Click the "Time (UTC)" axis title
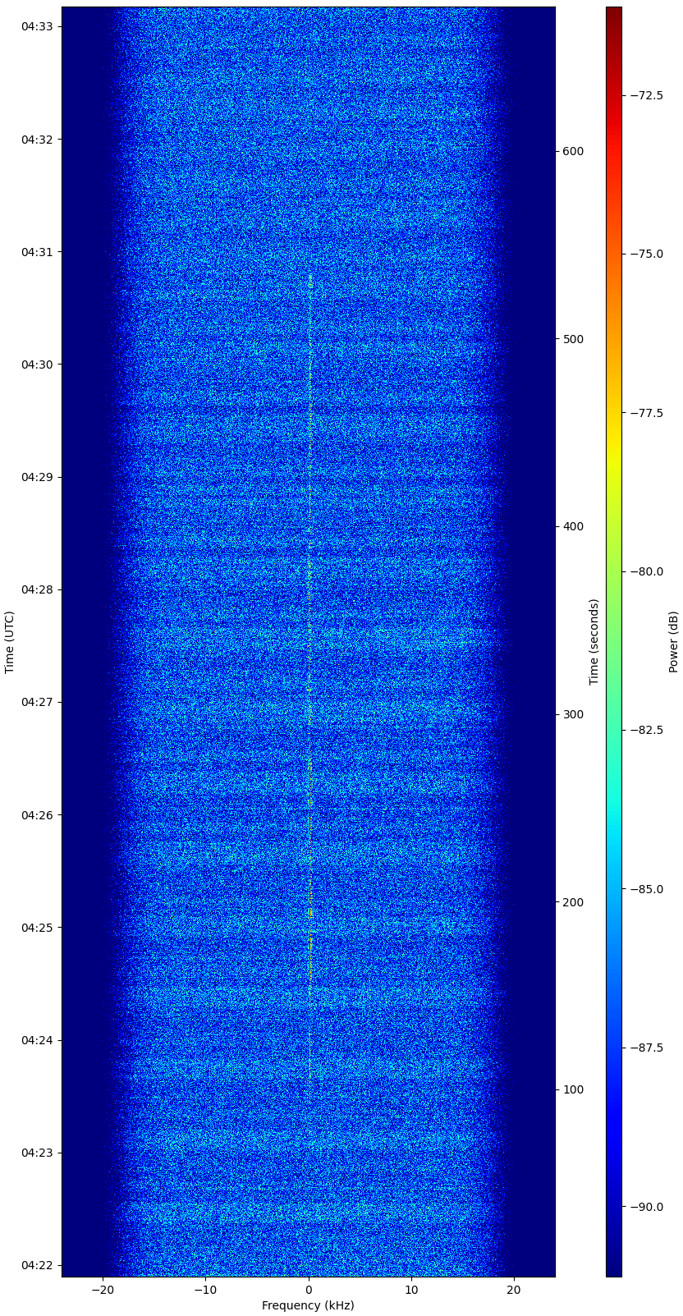 point(10,642)
